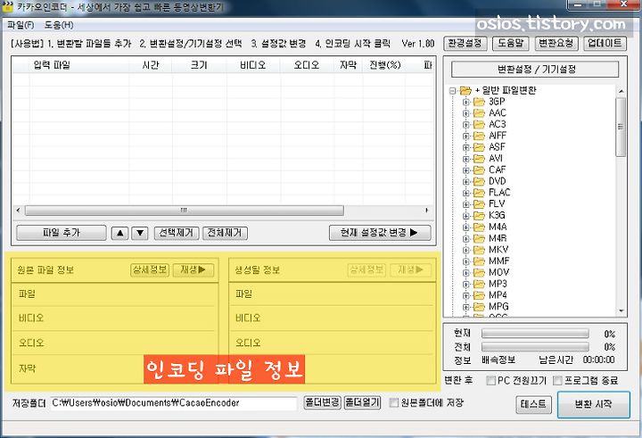Click the 비디오 column header
This screenshot has height=438, width=642.
click(x=253, y=65)
